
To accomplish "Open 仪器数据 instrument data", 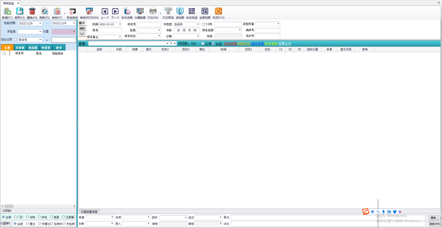I will pos(140,11).
